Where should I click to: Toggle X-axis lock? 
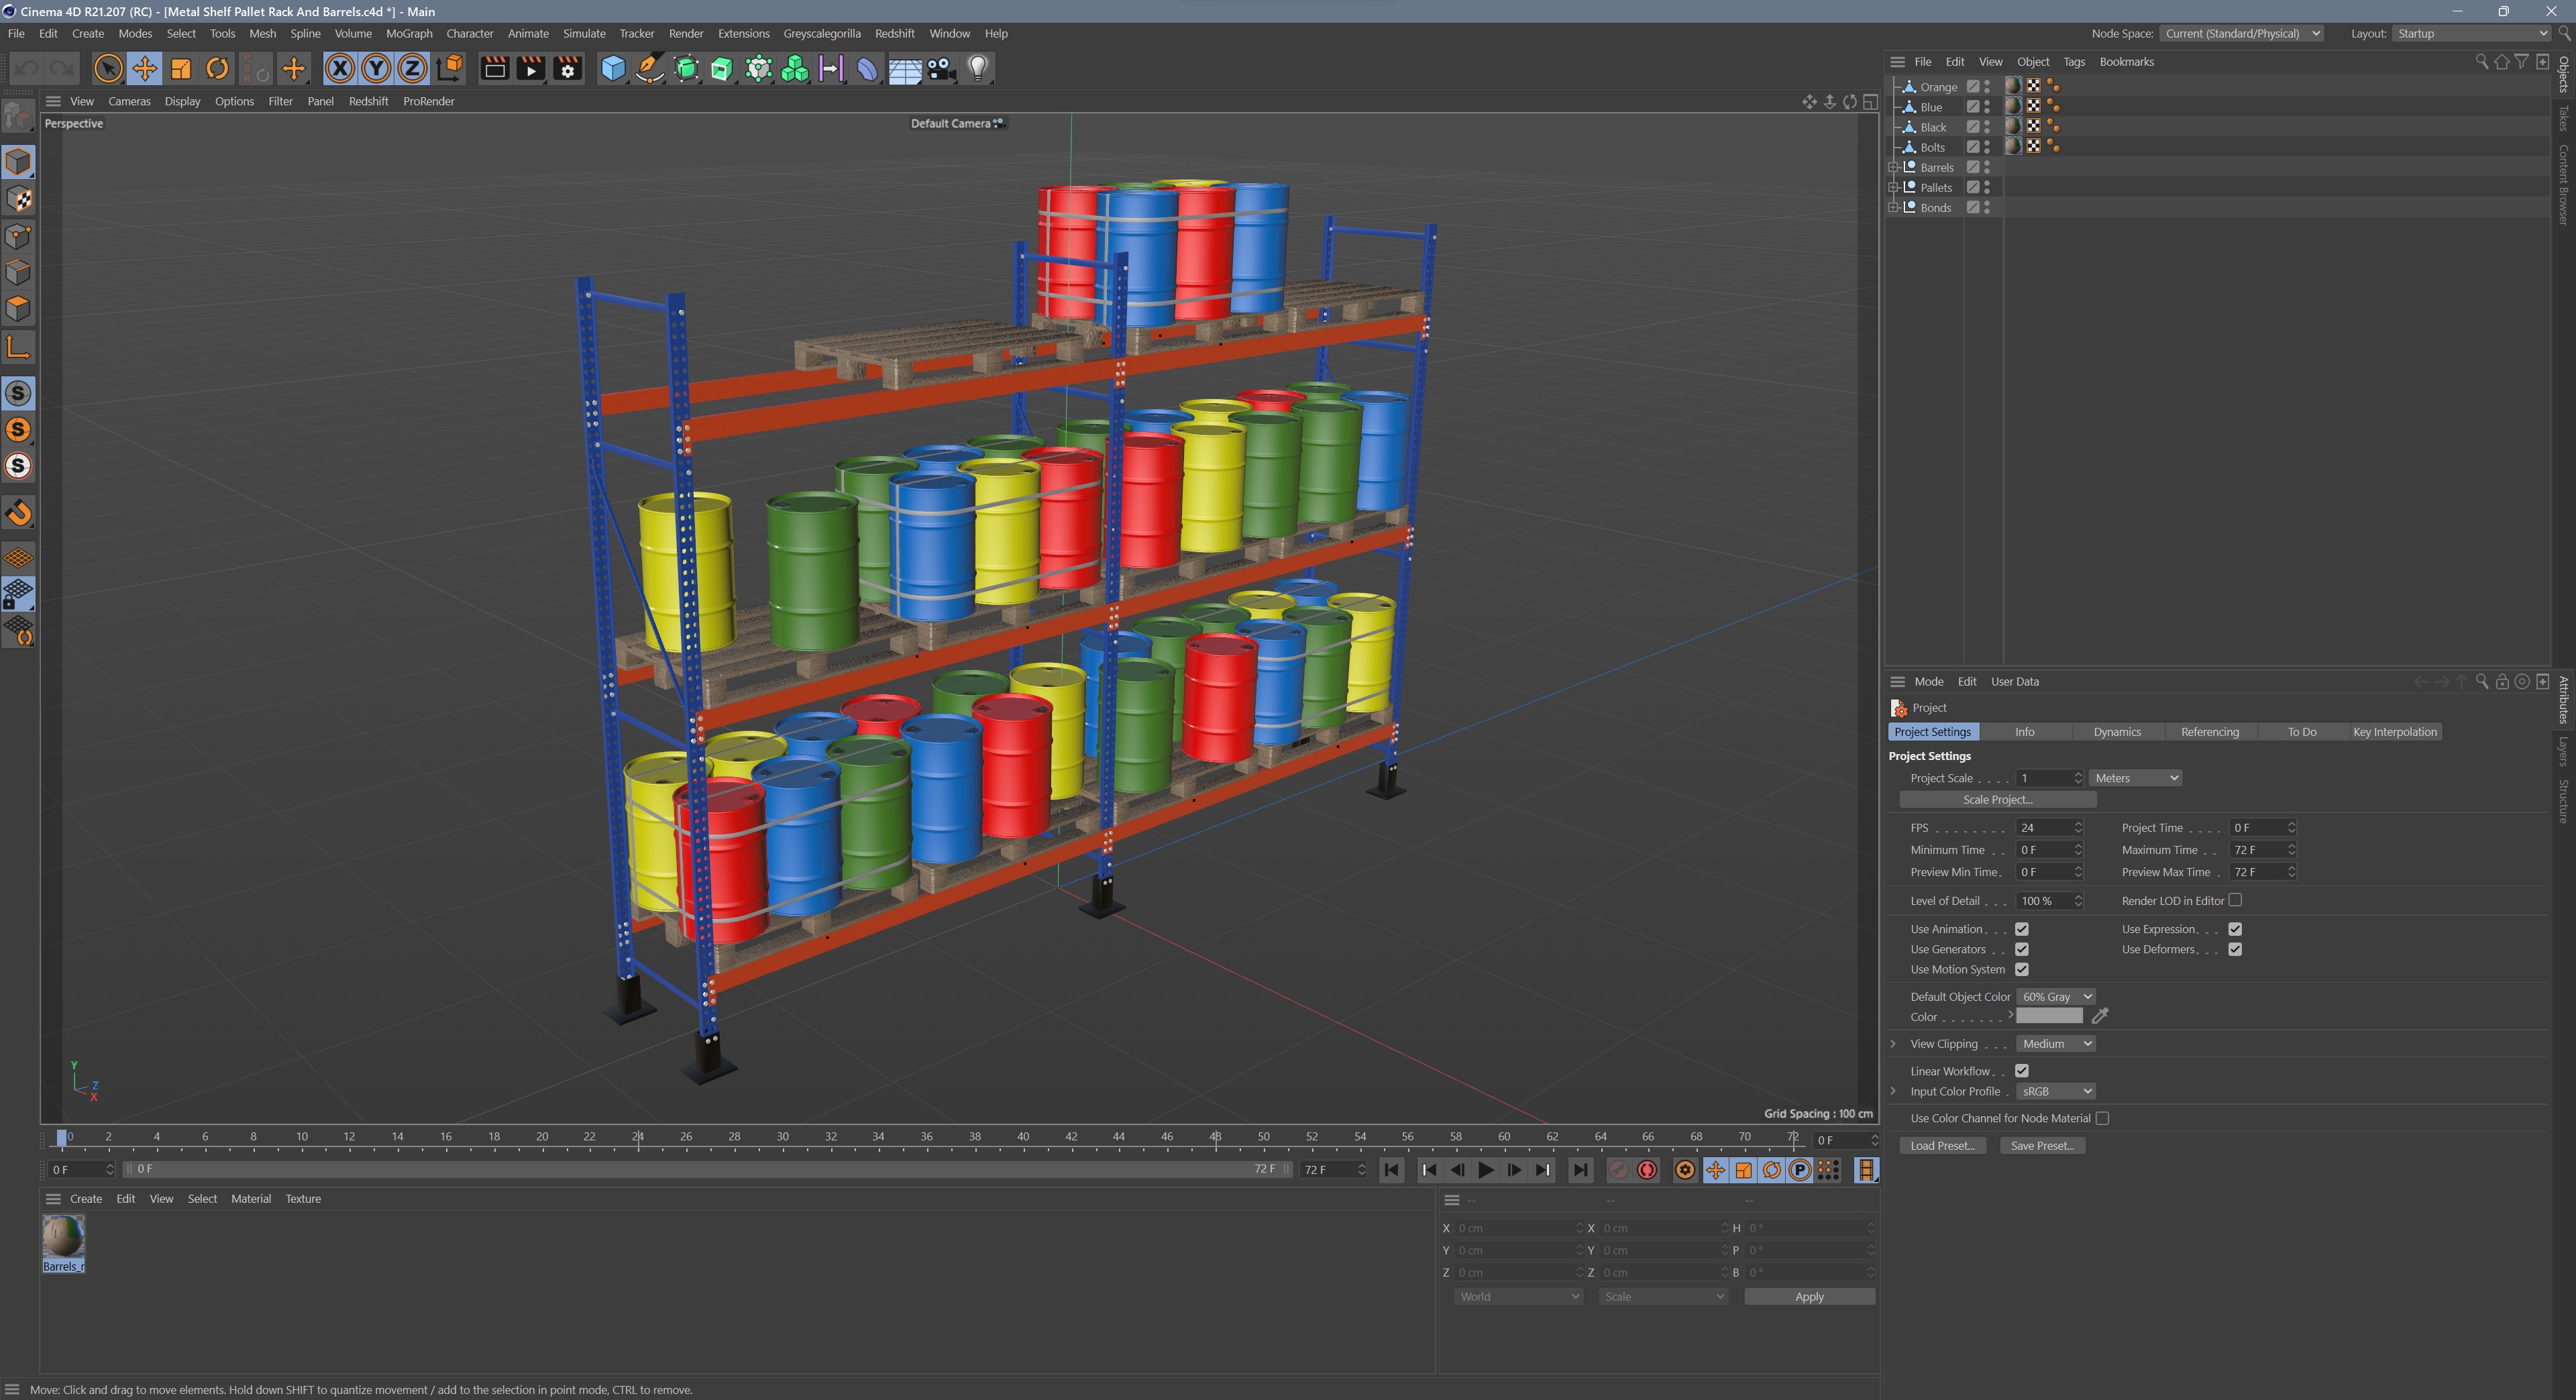(340, 68)
